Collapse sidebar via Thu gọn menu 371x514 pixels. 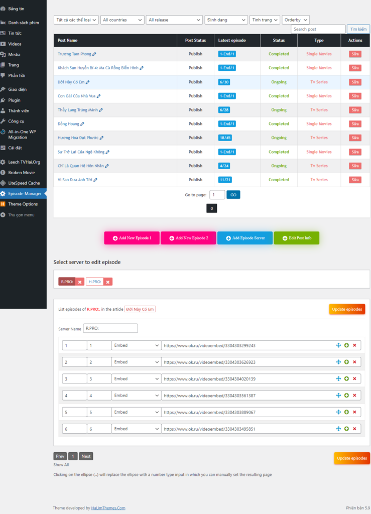[23, 215]
